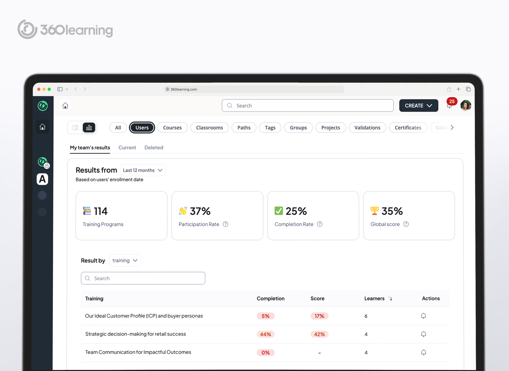Open the locked 360Learning workspace icon
The height and width of the screenshot is (371, 509).
(x=43, y=162)
